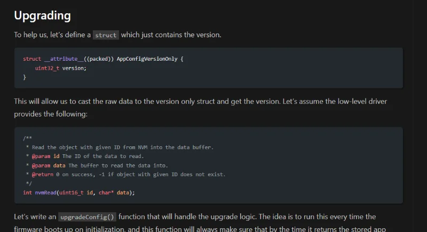
Task: Click the "uint16_t id" parameter
Action: [81, 192]
